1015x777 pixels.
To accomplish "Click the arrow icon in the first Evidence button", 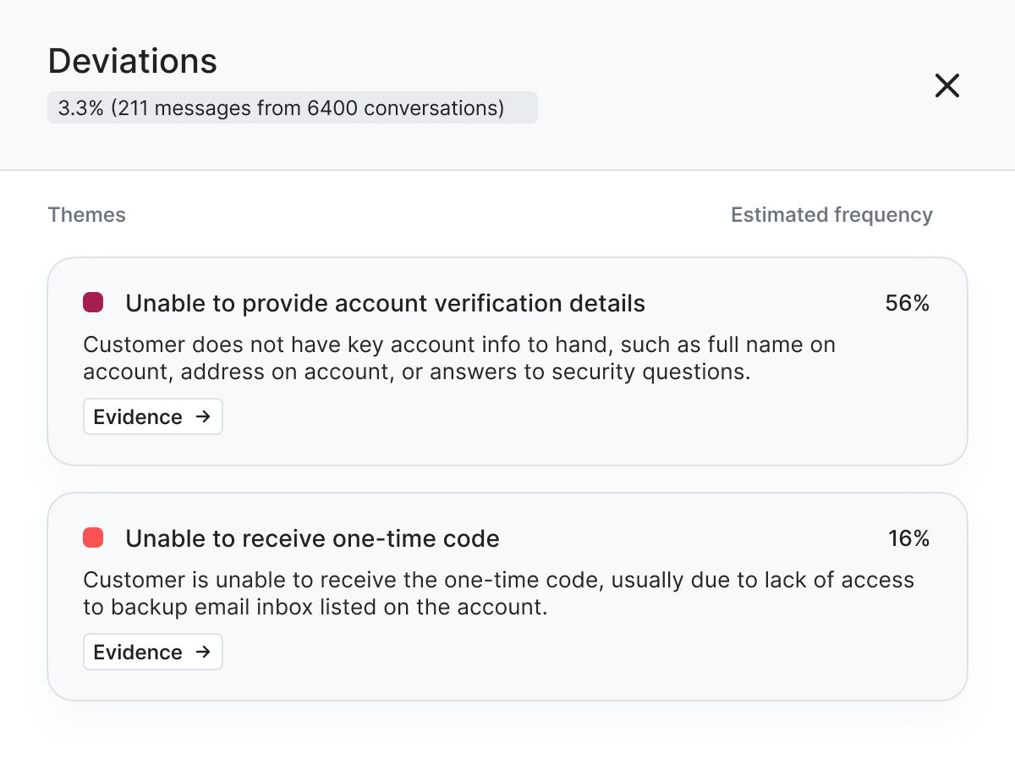I will [x=202, y=416].
